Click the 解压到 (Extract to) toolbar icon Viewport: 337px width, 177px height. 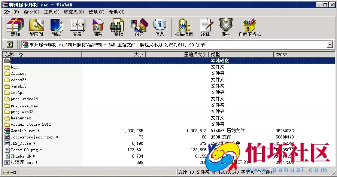pos(36,27)
